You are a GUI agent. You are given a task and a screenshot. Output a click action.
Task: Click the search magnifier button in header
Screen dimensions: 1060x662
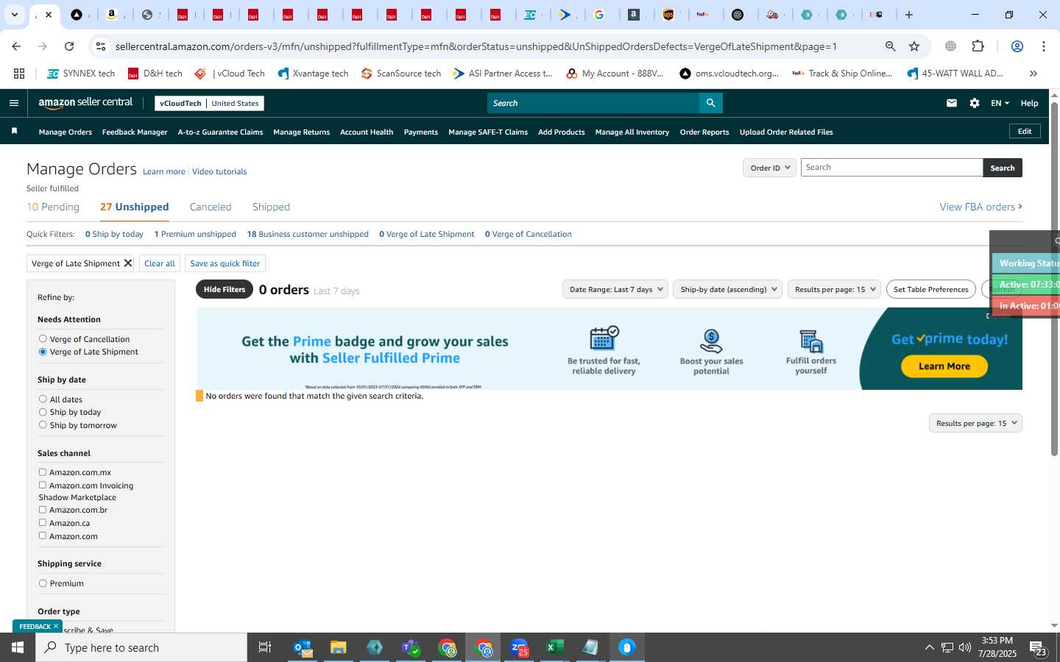710,103
